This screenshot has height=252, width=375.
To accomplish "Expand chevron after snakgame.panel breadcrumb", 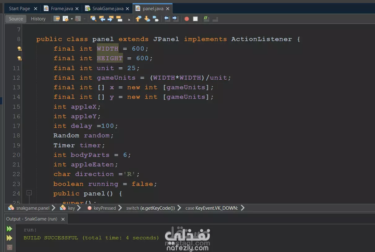I will pyautogui.click(x=53, y=208).
